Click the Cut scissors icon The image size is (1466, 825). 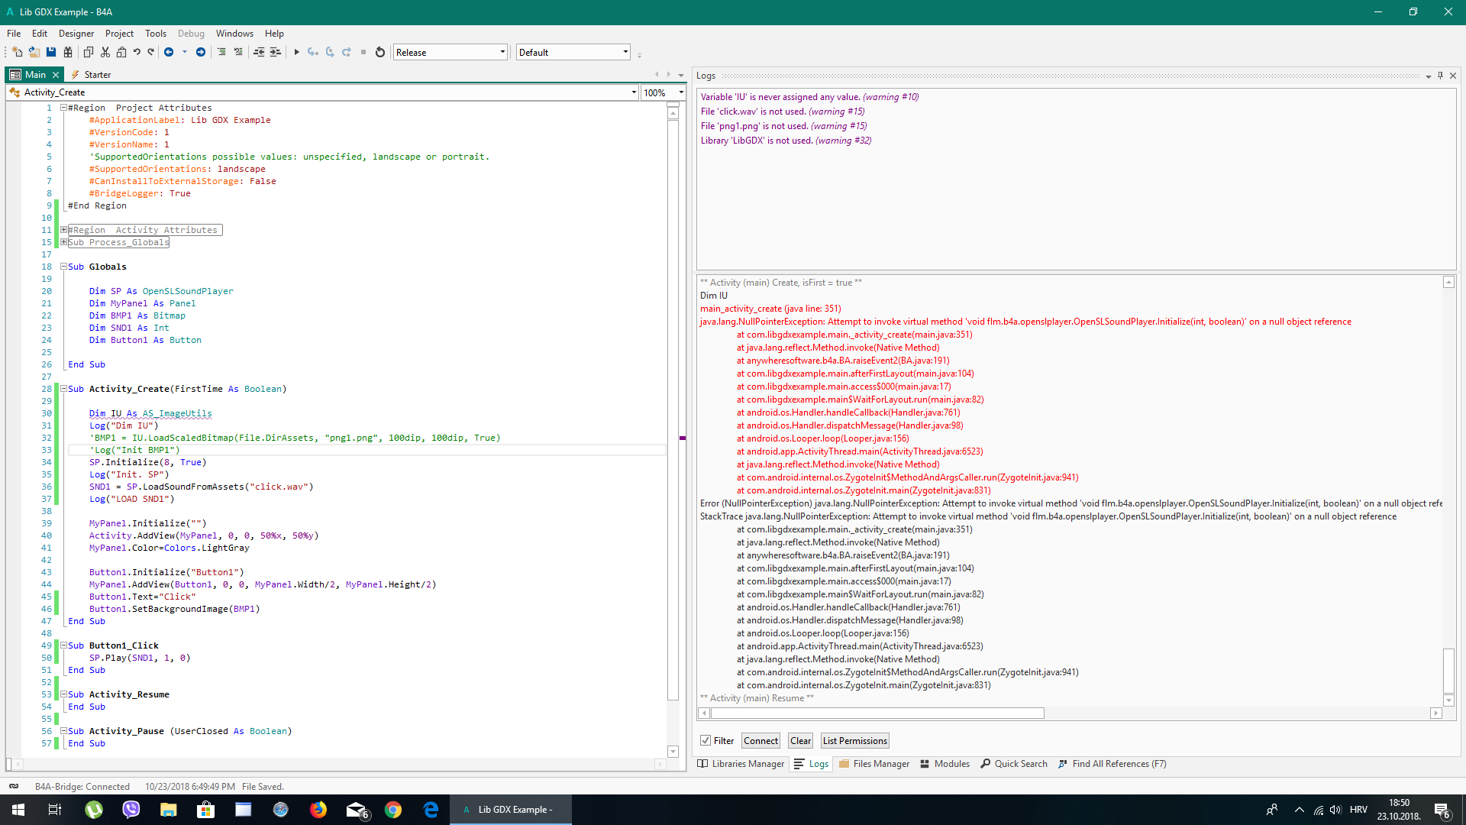pyautogui.click(x=105, y=52)
